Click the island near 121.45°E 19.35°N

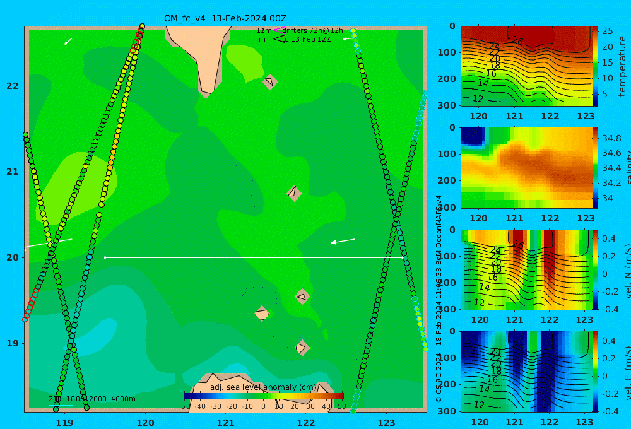click(x=262, y=314)
